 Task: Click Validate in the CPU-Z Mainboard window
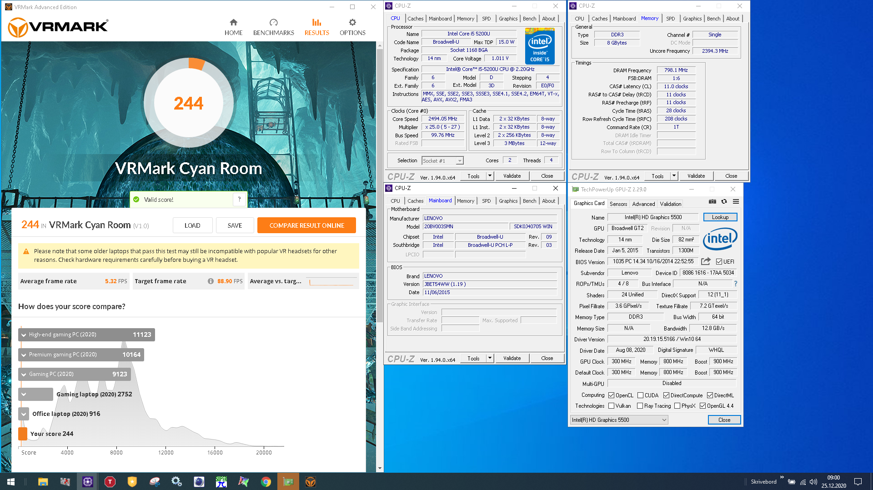point(512,358)
